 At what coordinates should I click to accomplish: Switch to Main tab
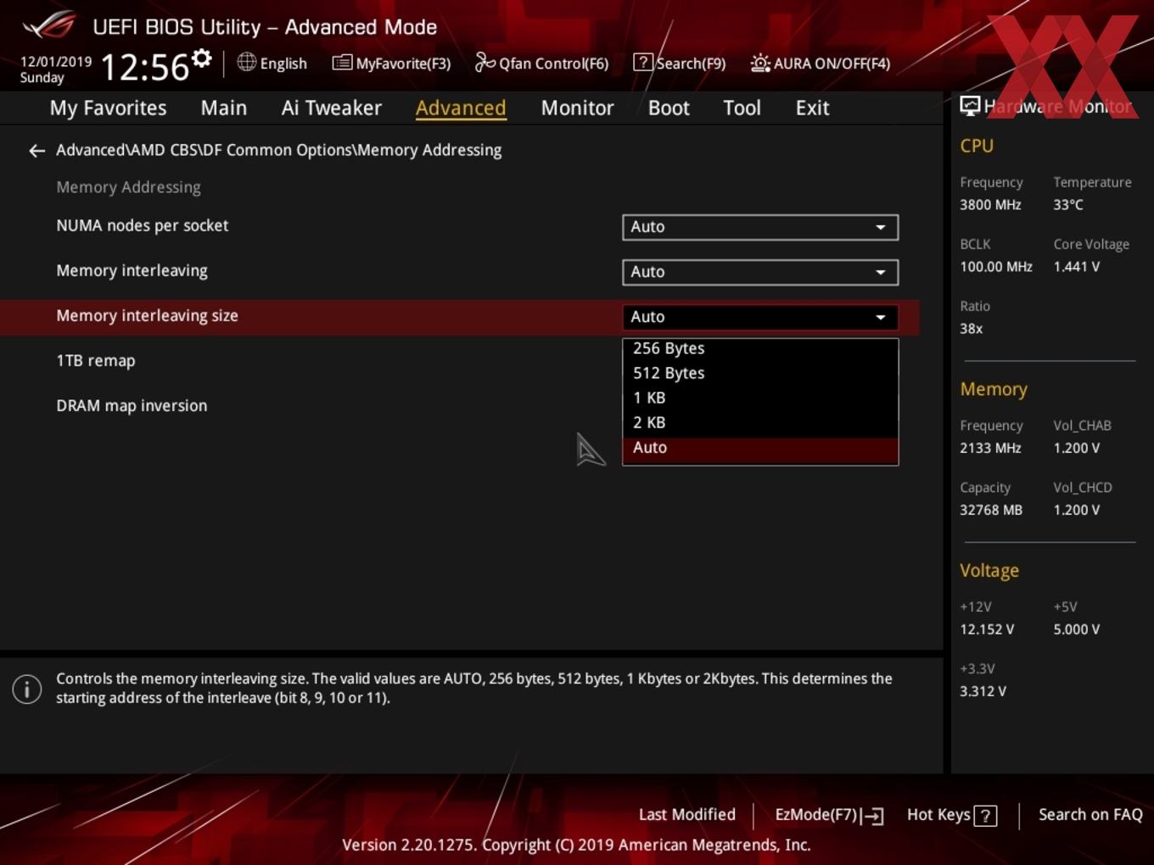pyautogui.click(x=224, y=109)
